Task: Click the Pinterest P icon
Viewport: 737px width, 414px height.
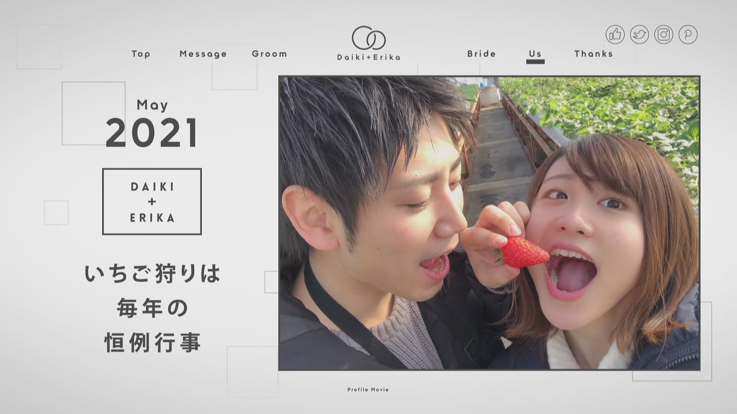Action: coord(688,34)
